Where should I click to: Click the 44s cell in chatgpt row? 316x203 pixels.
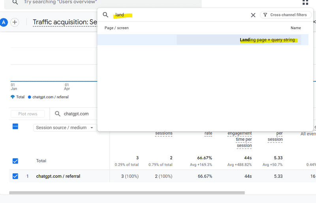coord(248,176)
